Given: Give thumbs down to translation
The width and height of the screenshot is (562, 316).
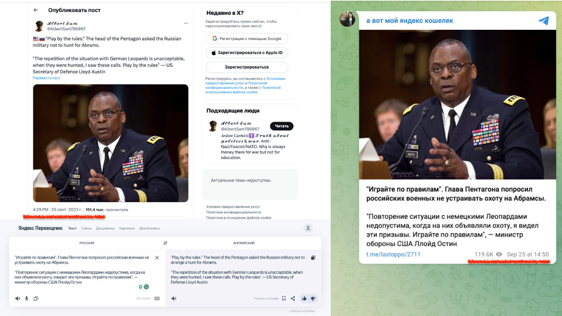Looking at the screenshot, I should point(313,298).
